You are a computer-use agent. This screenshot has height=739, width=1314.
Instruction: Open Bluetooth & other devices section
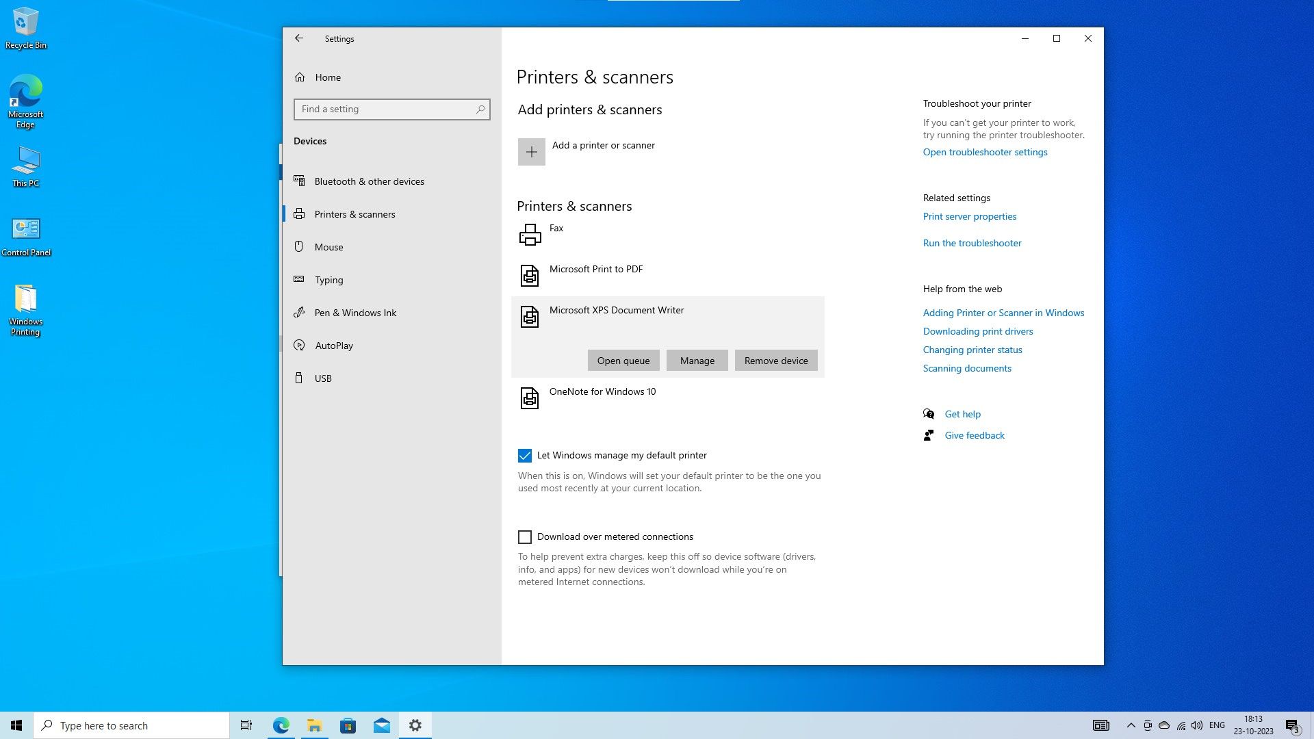369,181
